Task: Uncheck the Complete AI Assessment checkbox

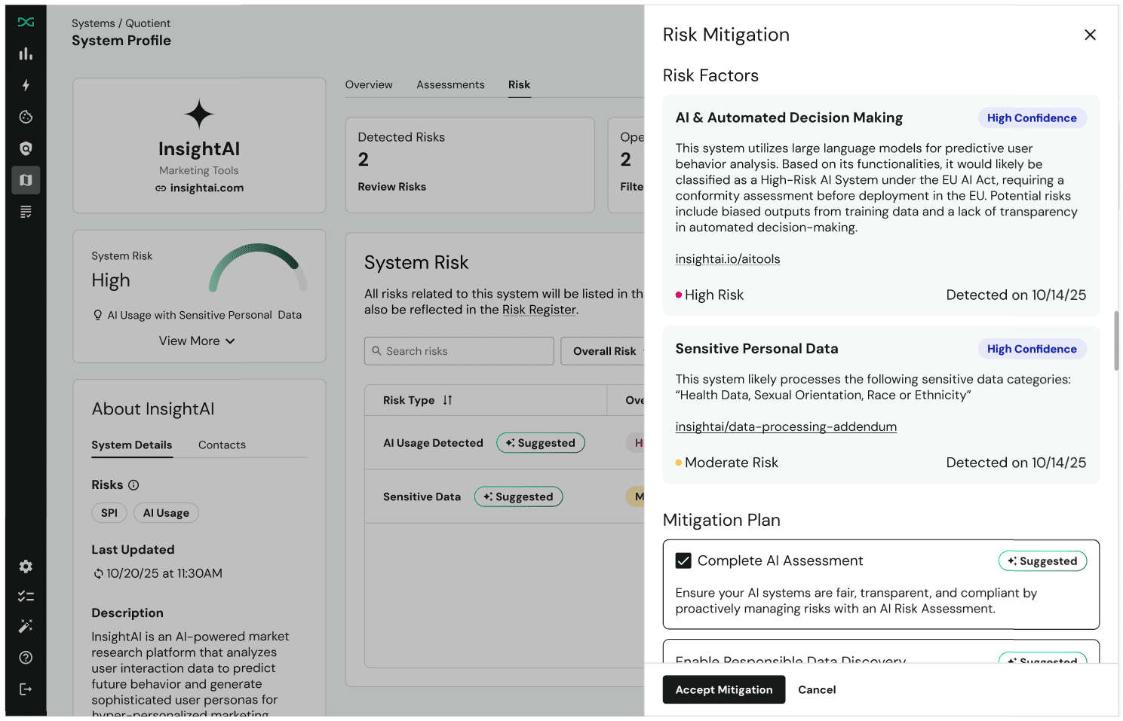Action: click(x=683, y=561)
